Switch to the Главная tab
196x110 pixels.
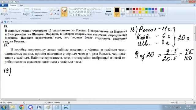13,5
